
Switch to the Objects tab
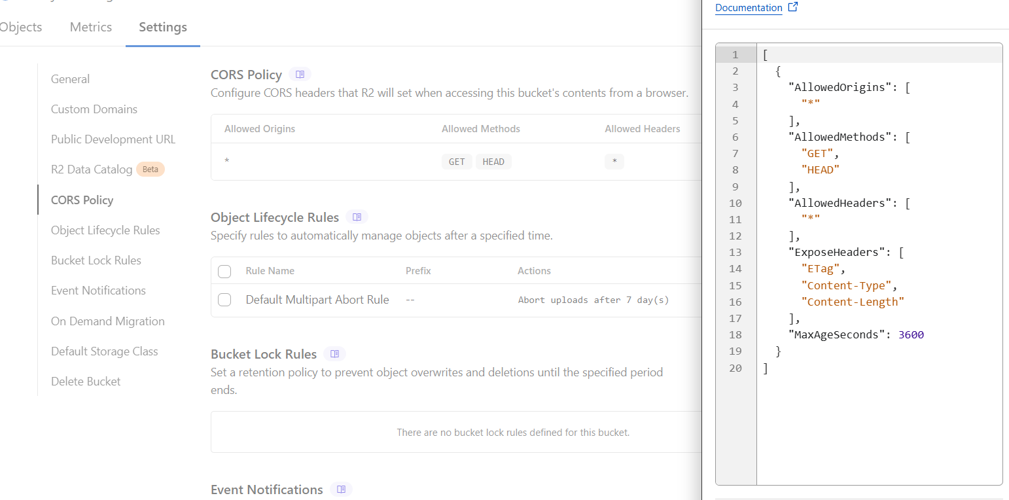coord(20,27)
